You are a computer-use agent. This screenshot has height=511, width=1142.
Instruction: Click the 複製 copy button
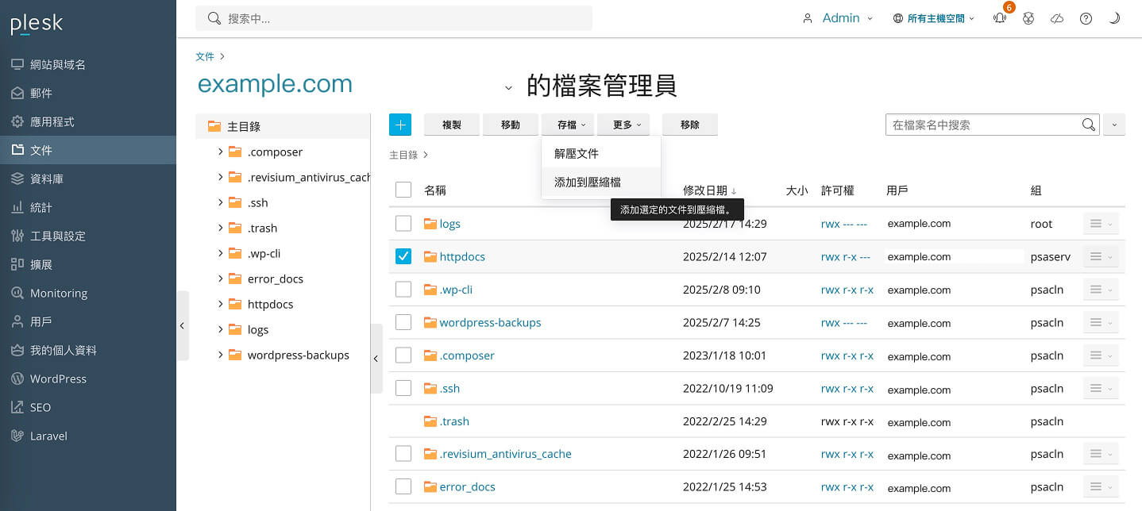pos(452,125)
